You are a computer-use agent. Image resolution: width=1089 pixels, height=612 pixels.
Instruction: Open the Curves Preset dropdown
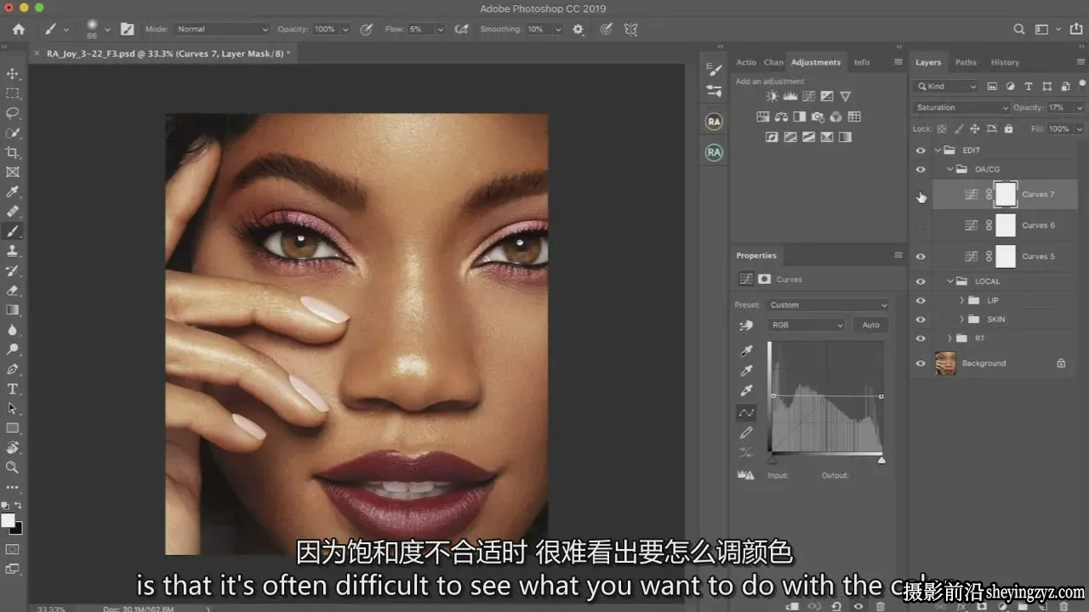click(827, 305)
